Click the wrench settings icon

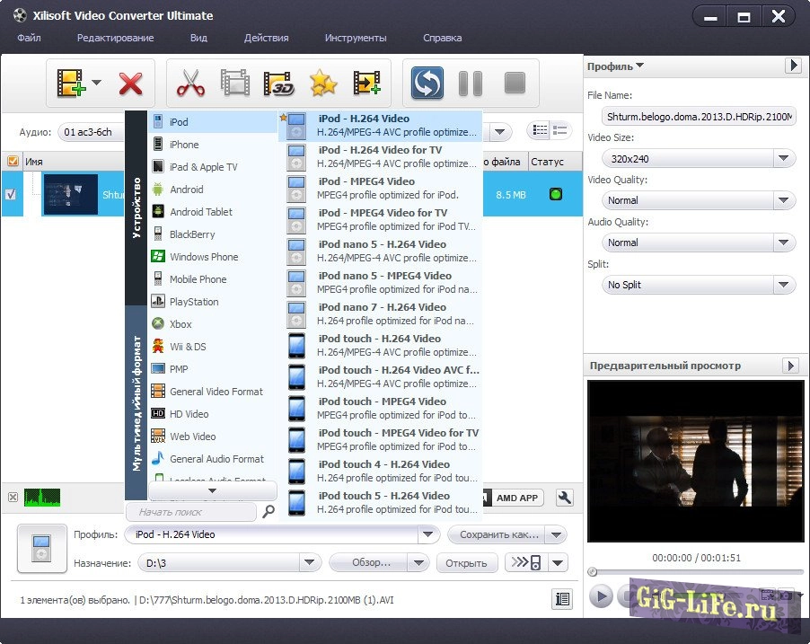coord(565,498)
